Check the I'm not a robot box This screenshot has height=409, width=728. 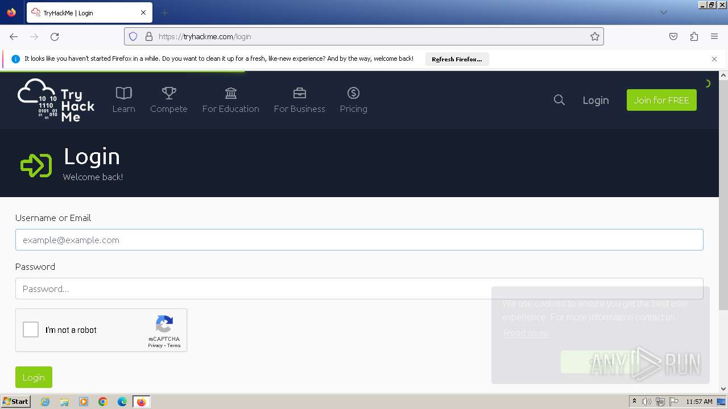pos(31,329)
